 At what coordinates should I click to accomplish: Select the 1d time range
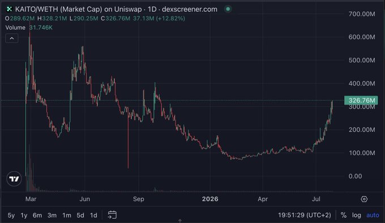tap(93, 216)
